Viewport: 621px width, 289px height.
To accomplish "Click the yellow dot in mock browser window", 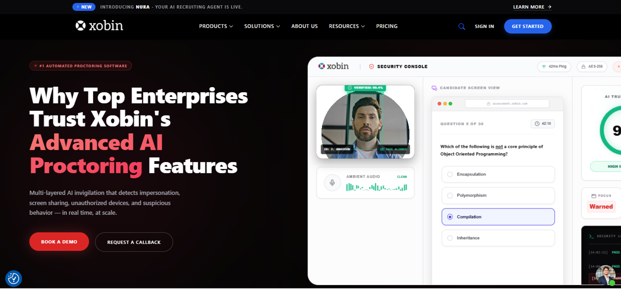I will 445,104.
